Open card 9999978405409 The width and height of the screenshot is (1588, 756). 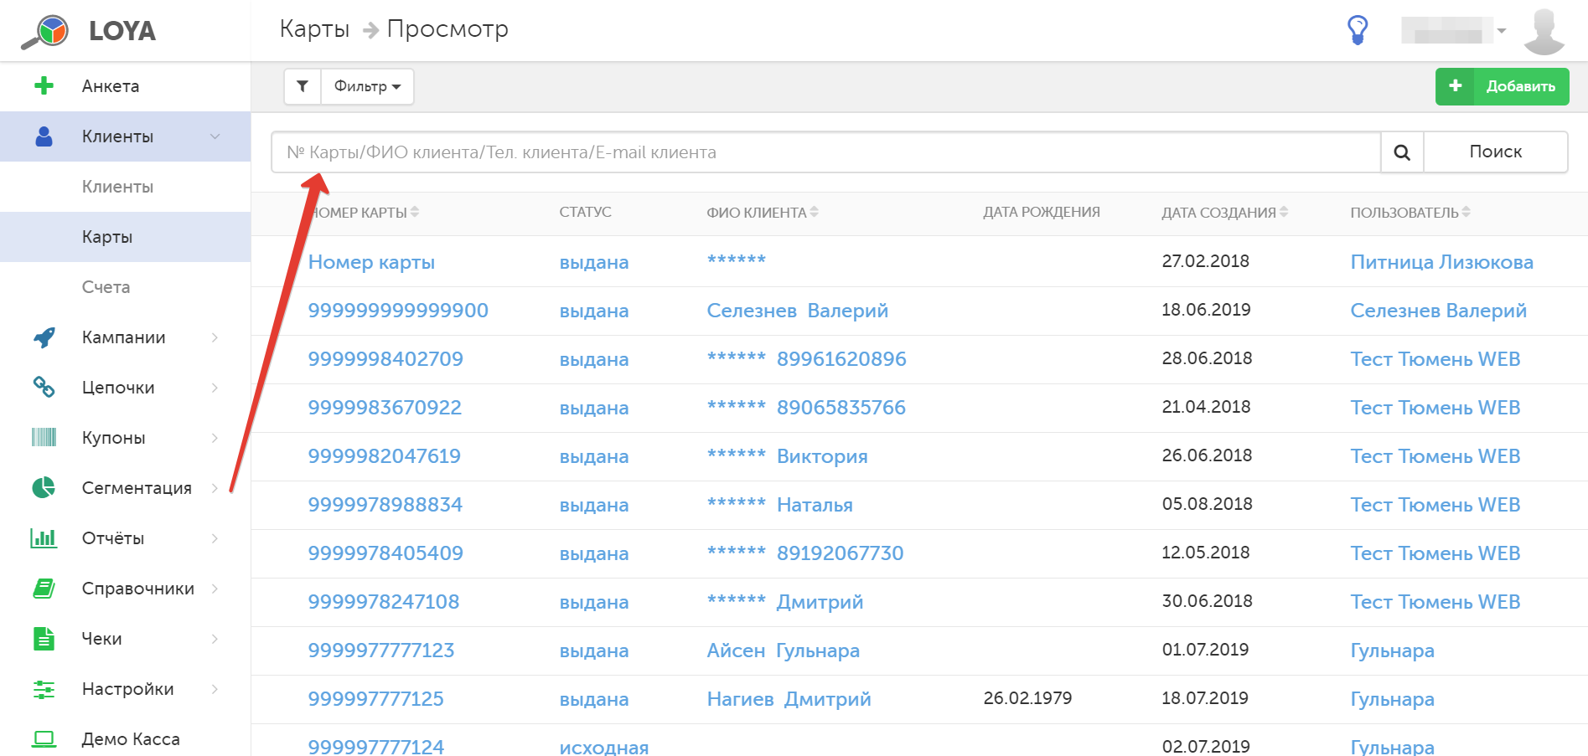click(385, 553)
